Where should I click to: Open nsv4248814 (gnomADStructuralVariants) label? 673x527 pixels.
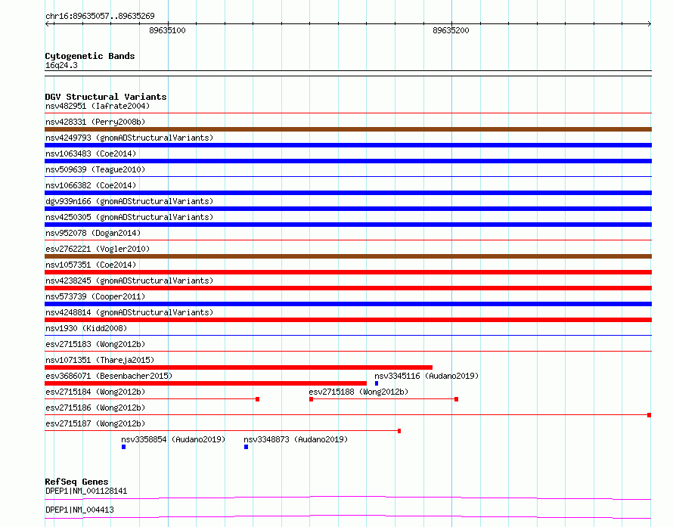[x=129, y=312]
